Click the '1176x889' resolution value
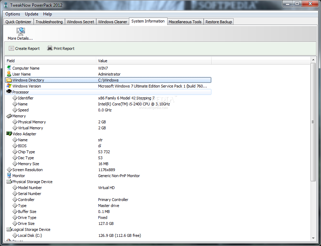Screen dimensions: 321x246 tap(107, 170)
